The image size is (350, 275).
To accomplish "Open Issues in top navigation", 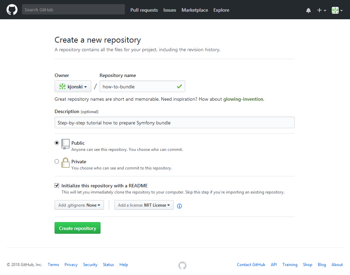I will click(170, 10).
